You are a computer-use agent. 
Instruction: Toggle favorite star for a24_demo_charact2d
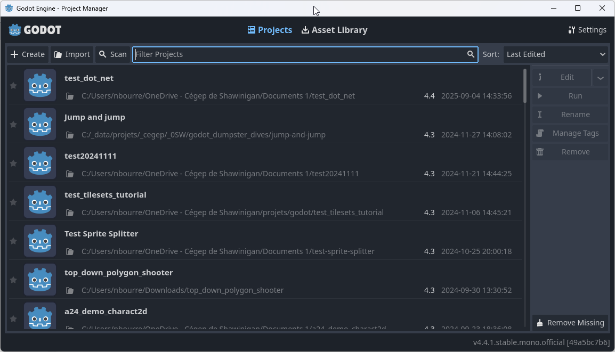click(x=13, y=318)
